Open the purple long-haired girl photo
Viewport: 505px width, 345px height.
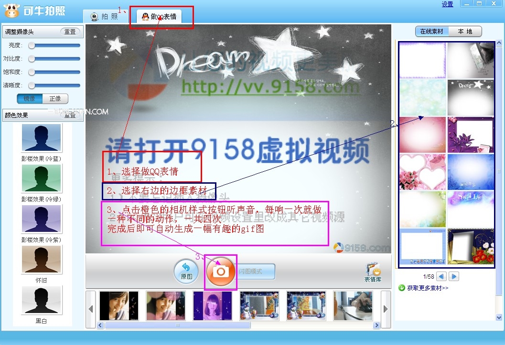(213, 306)
